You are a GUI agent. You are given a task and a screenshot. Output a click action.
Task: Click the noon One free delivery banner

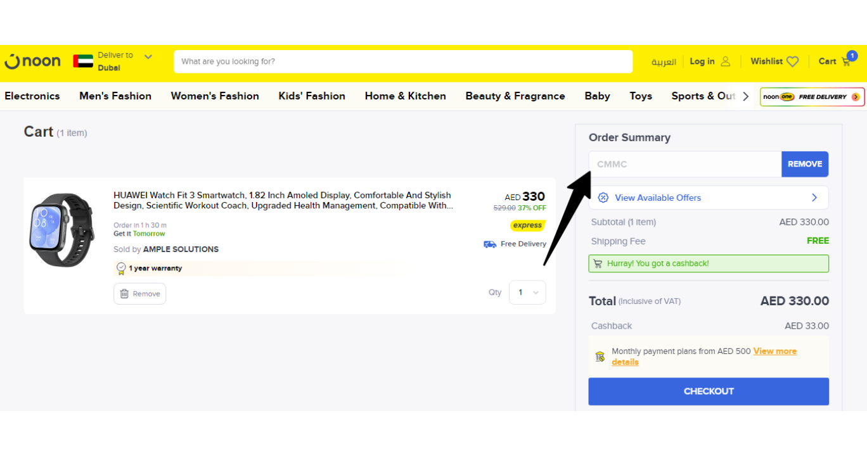click(812, 97)
